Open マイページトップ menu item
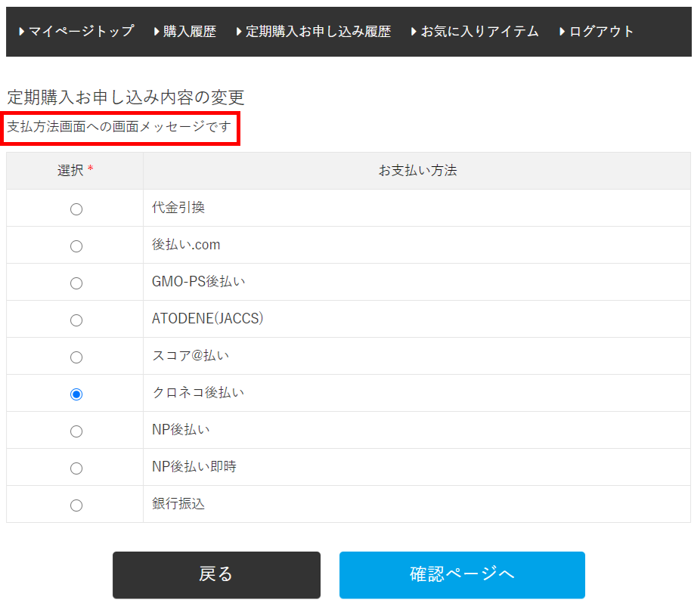 (77, 32)
